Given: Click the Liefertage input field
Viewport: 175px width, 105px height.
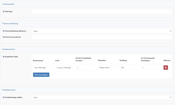Looking at the screenshot, I should click(x=101, y=12).
